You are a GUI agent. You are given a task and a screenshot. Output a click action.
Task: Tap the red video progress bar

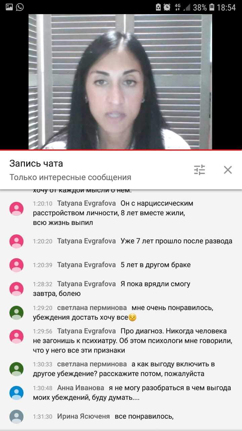pos(121,150)
